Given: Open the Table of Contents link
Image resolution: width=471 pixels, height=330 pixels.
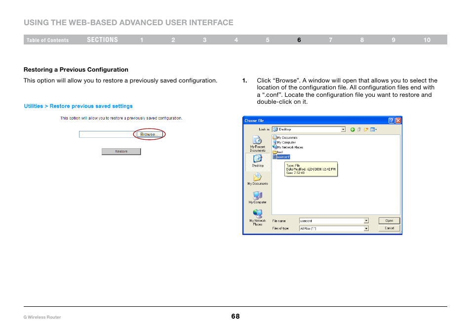Looking at the screenshot, I should coord(47,40).
